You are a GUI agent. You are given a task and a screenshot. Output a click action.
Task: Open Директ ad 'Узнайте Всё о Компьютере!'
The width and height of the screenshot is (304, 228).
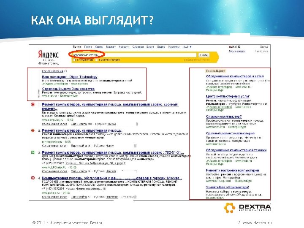point(227,187)
